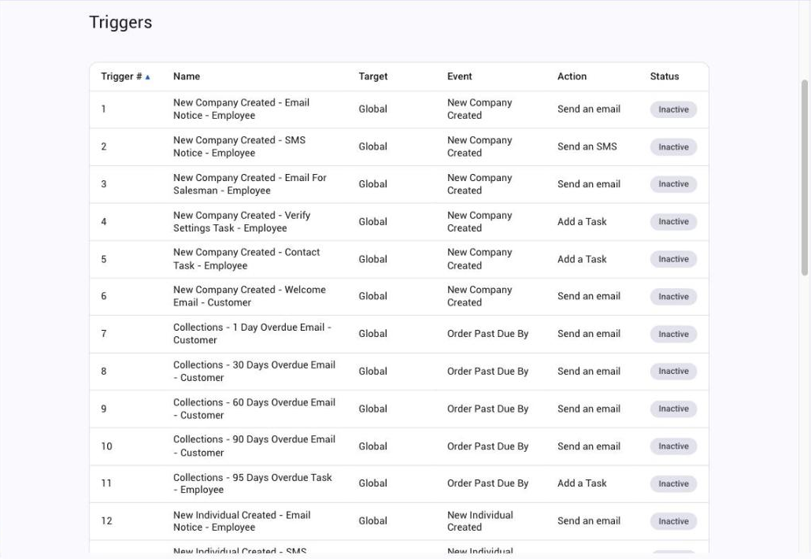Image resolution: width=811 pixels, height=559 pixels.
Task: Sort by the Status column header
Action: (x=664, y=76)
